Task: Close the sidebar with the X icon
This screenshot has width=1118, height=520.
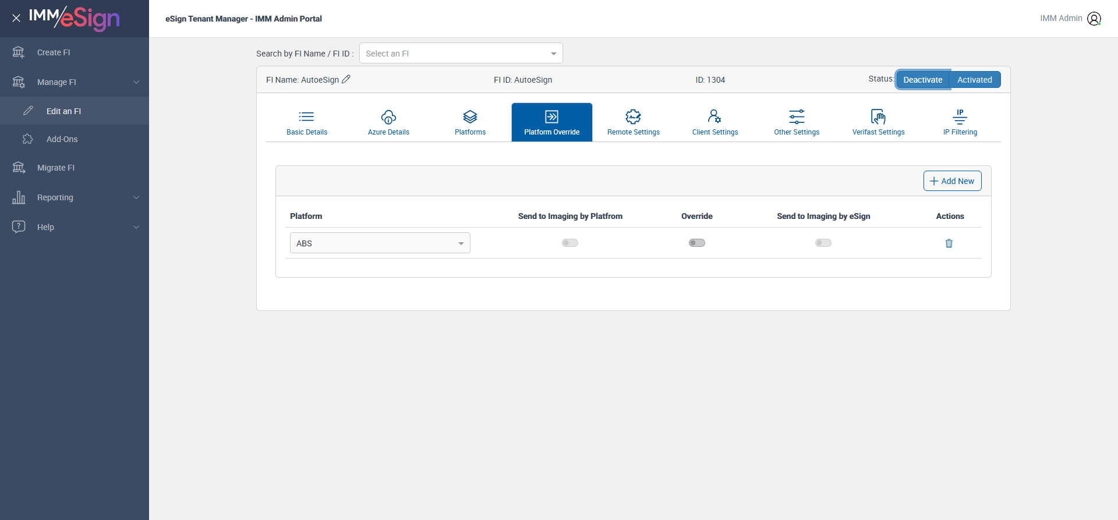Action: coord(16,18)
